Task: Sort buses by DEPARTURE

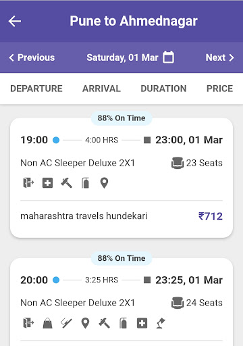Action: [x=36, y=89]
